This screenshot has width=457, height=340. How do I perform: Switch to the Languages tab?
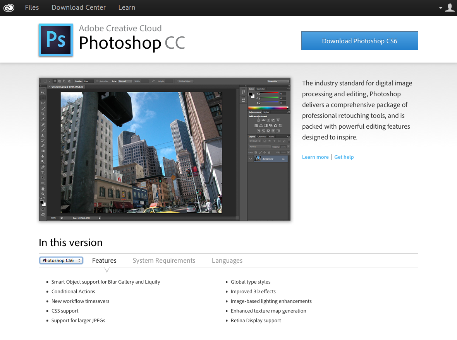coord(227,260)
